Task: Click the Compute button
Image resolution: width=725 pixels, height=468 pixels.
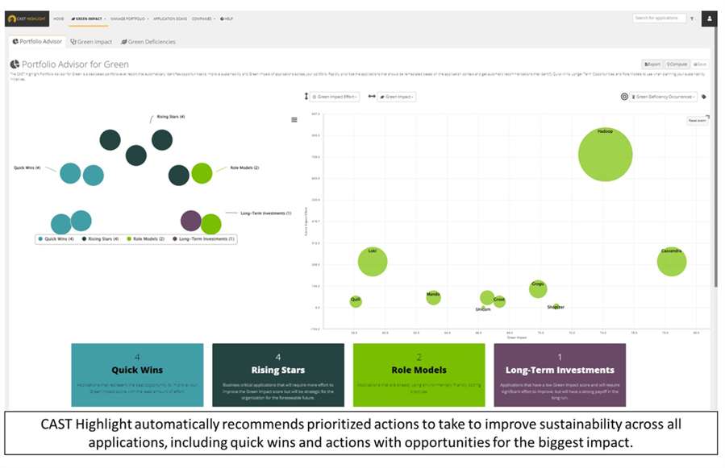Action: (677, 64)
